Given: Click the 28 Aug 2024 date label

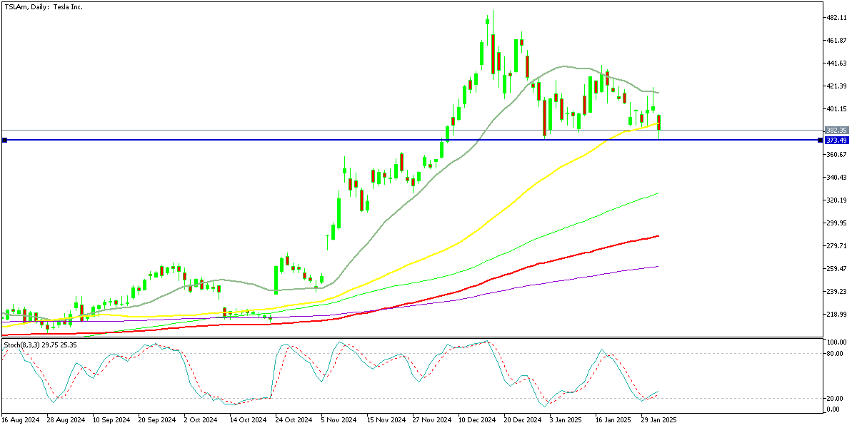Looking at the screenshot, I should click(65, 420).
